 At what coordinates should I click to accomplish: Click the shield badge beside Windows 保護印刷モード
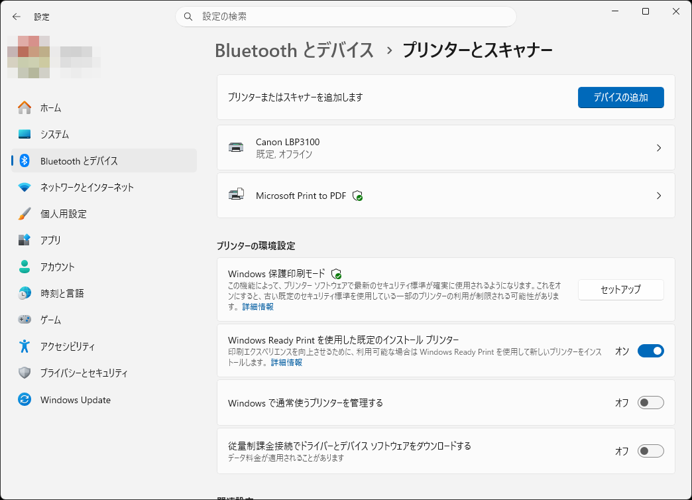pos(336,274)
